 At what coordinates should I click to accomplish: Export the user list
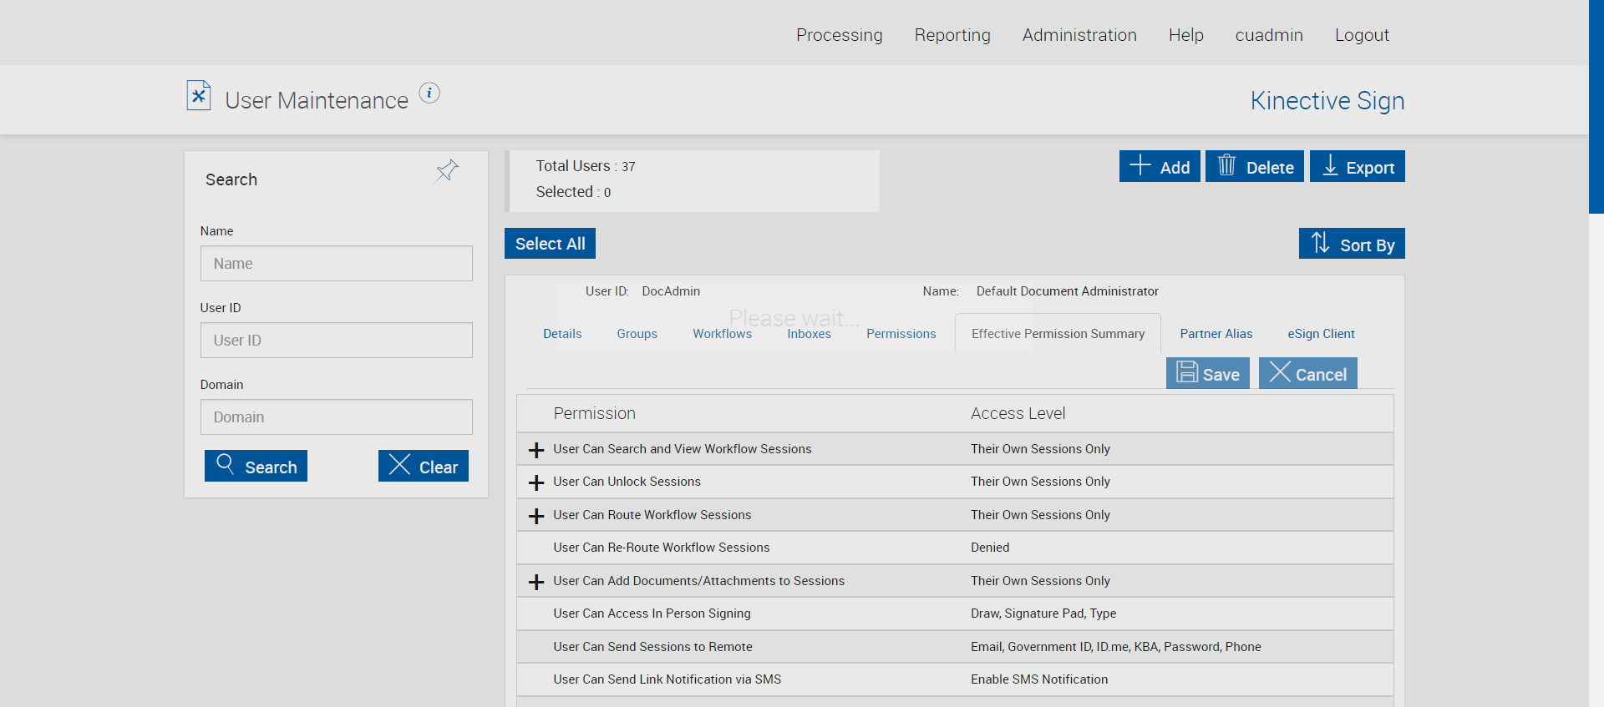(1357, 167)
